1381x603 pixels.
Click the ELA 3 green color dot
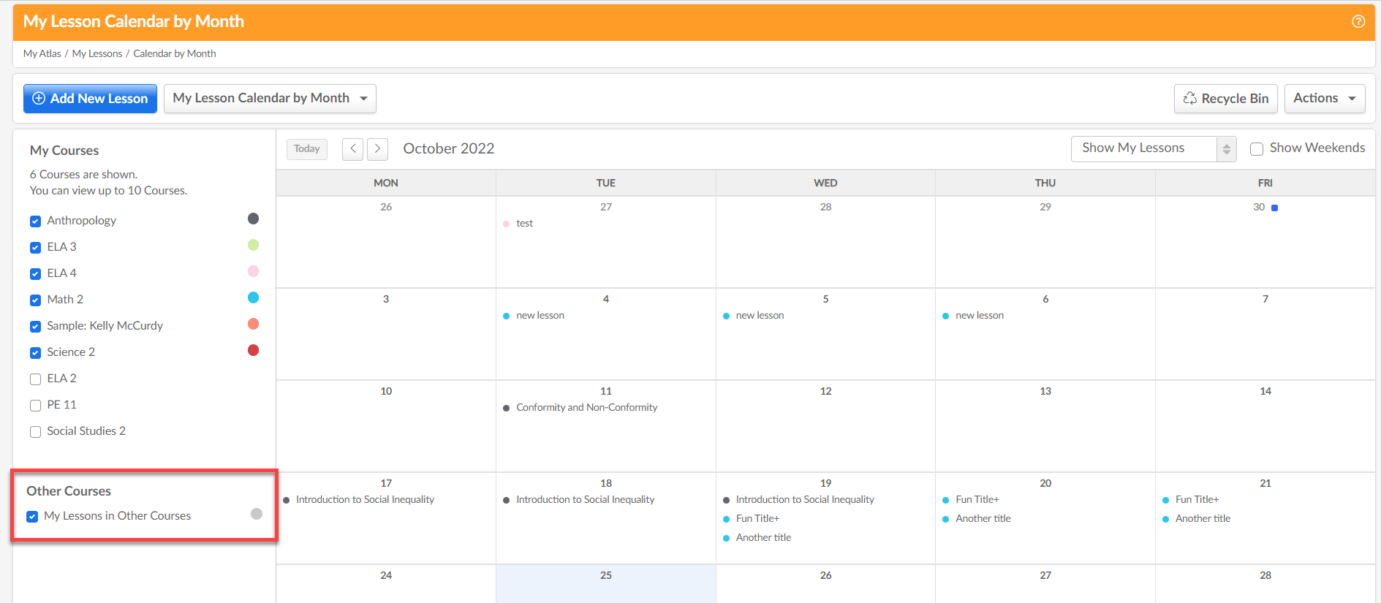253,245
